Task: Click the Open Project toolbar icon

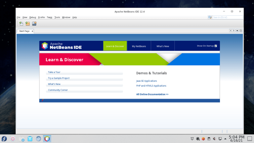Action: (34, 24)
